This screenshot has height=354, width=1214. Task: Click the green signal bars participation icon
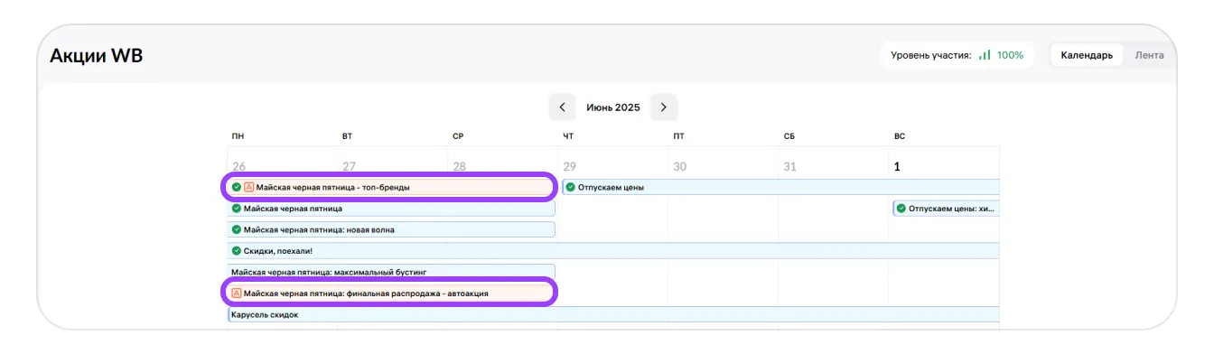click(x=985, y=55)
